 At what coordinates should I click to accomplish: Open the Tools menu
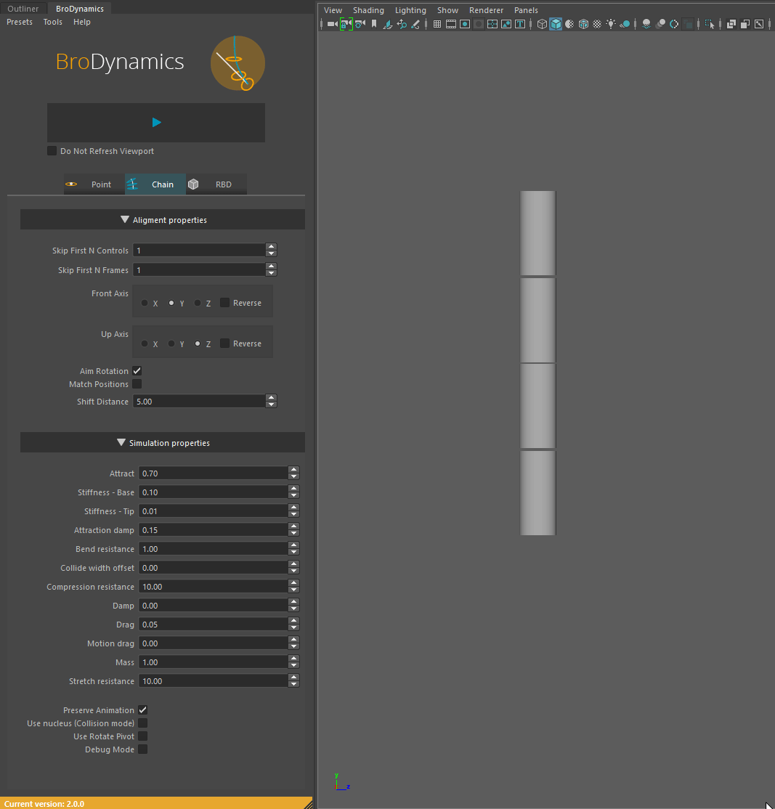tap(52, 22)
